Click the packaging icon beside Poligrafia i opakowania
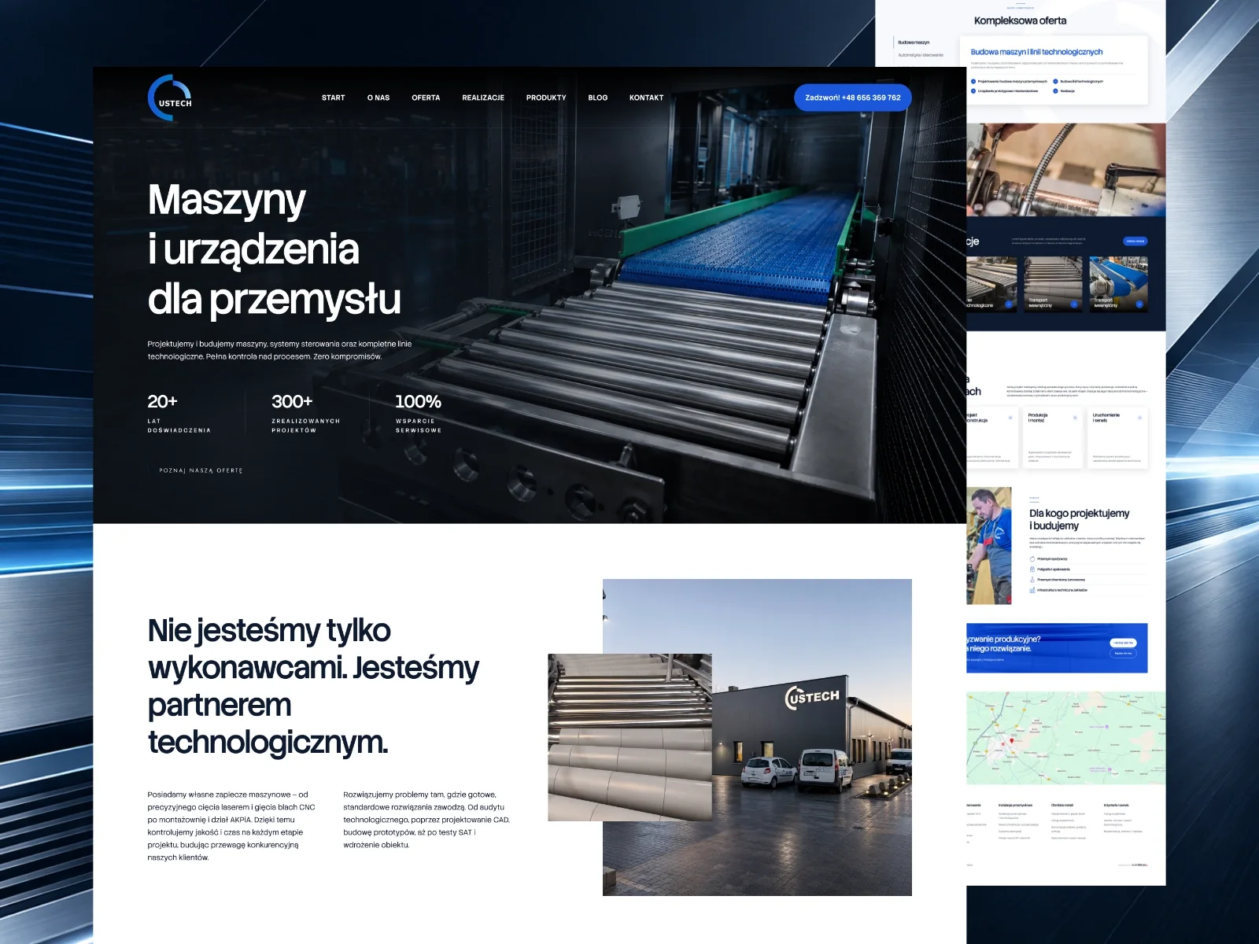 click(1032, 569)
